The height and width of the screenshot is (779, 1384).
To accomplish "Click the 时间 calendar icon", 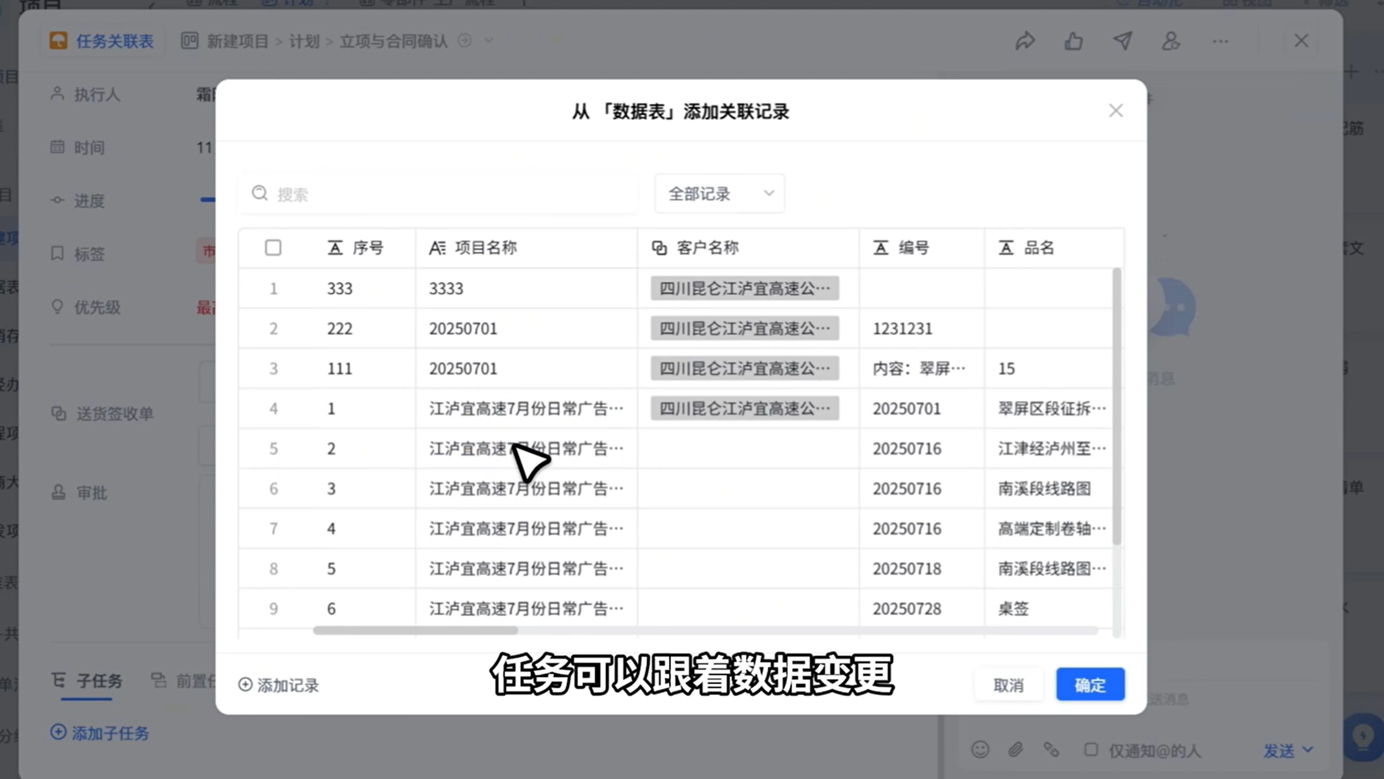I will pyautogui.click(x=57, y=147).
